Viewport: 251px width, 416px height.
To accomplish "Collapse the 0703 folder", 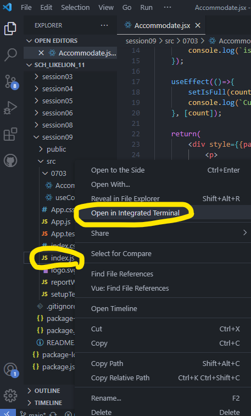I will click(49, 173).
